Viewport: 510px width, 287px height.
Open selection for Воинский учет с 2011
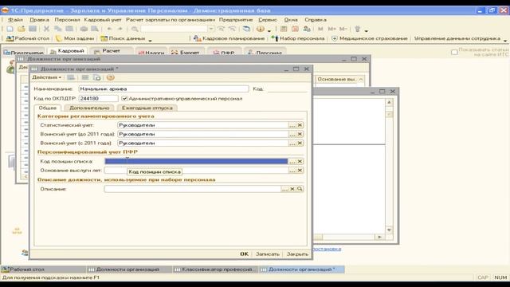292,143
